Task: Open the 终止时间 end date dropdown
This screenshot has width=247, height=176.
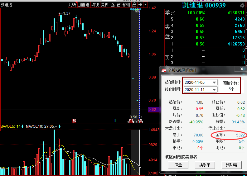Action: (x=214, y=89)
